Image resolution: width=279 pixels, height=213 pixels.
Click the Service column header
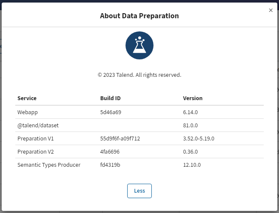(x=27, y=98)
